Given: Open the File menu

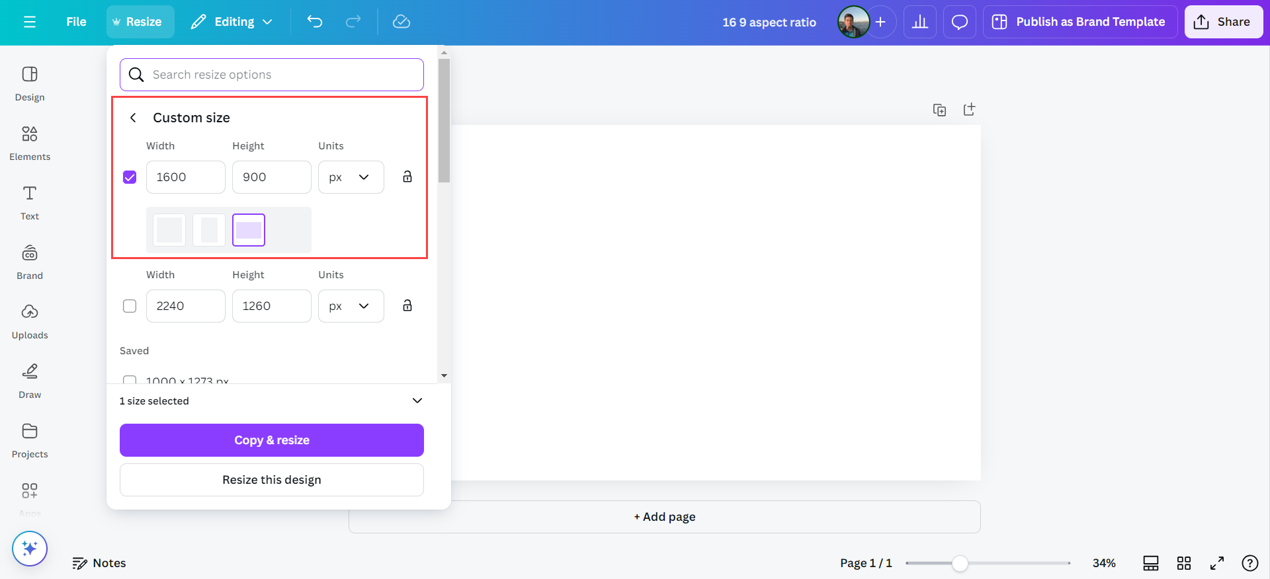Looking at the screenshot, I should pos(76,22).
